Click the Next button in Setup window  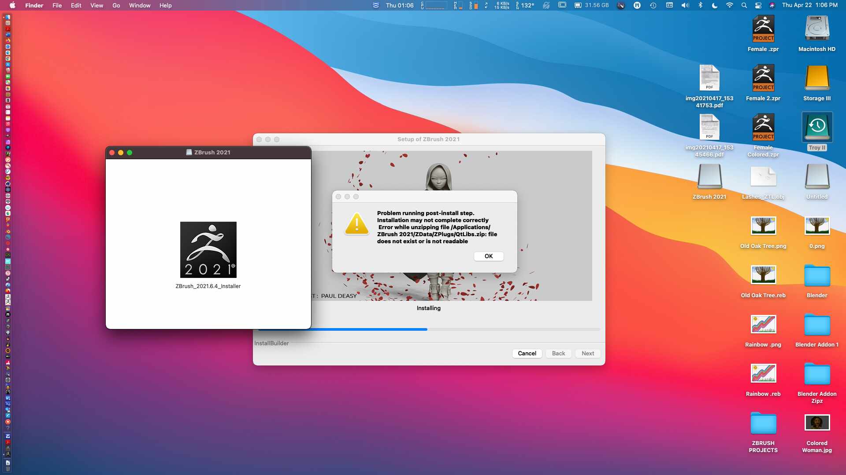tap(588, 353)
